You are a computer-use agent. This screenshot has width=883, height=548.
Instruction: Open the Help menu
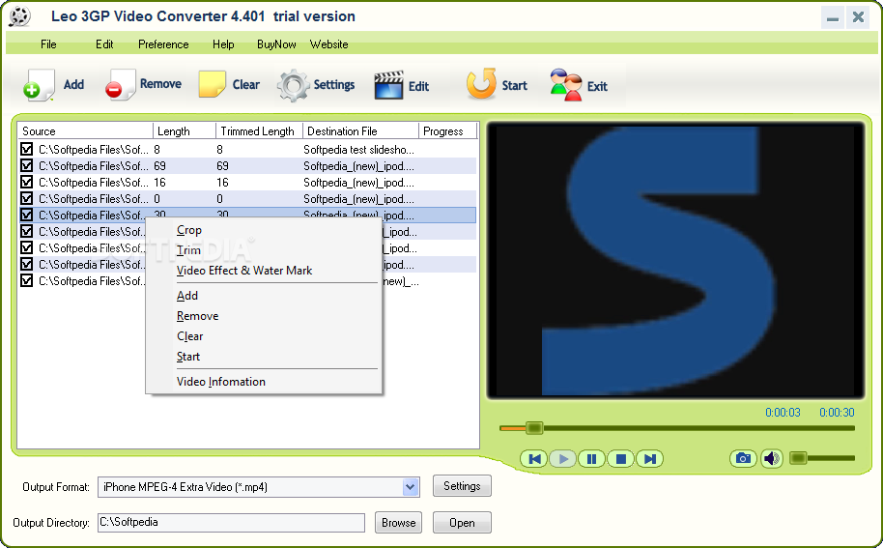(223, 44)
